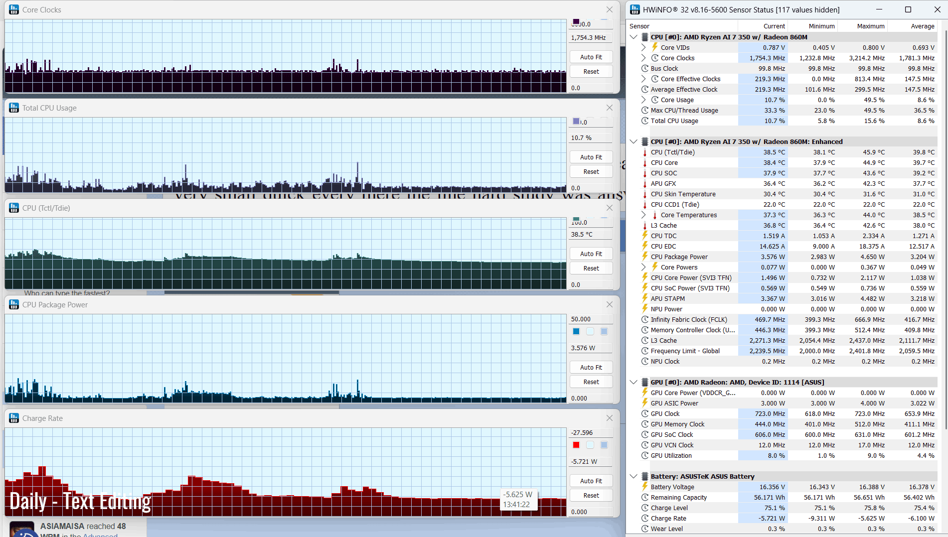Reset the CPU Package Power graph
The width and height of the screenshot is (948, 537).
[x=591, y=382]
